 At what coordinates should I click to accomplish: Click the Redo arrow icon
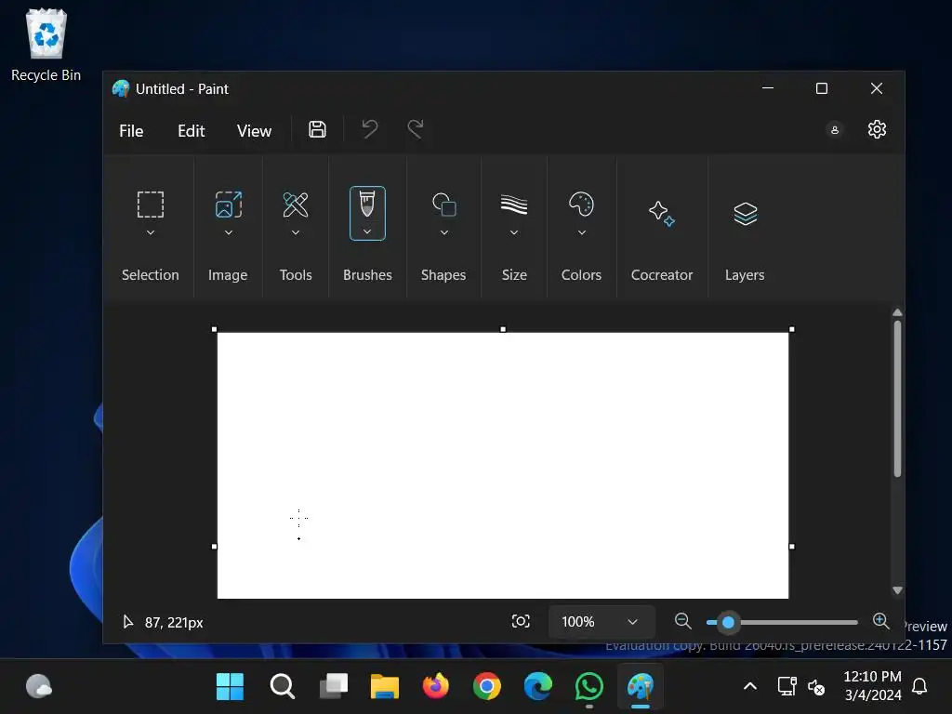tap(416, 129)
